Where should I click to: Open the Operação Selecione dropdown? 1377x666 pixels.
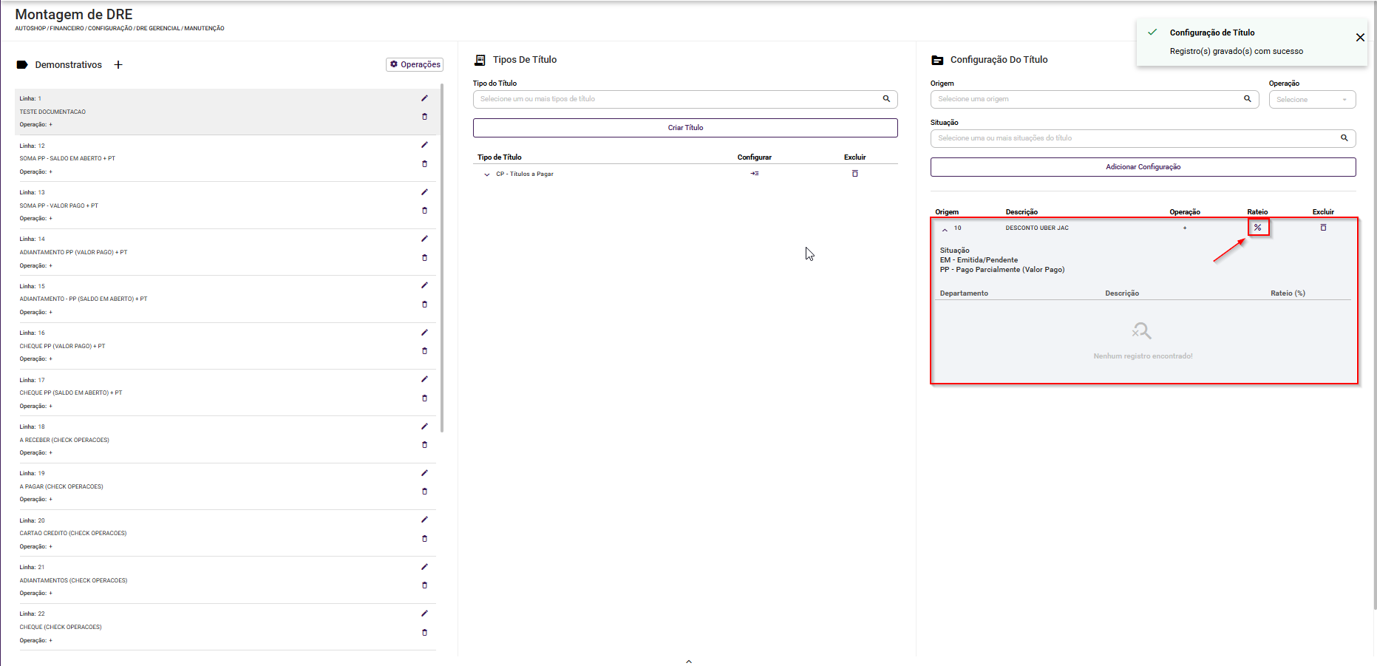pyautogui.click(x=1312, y=99)
